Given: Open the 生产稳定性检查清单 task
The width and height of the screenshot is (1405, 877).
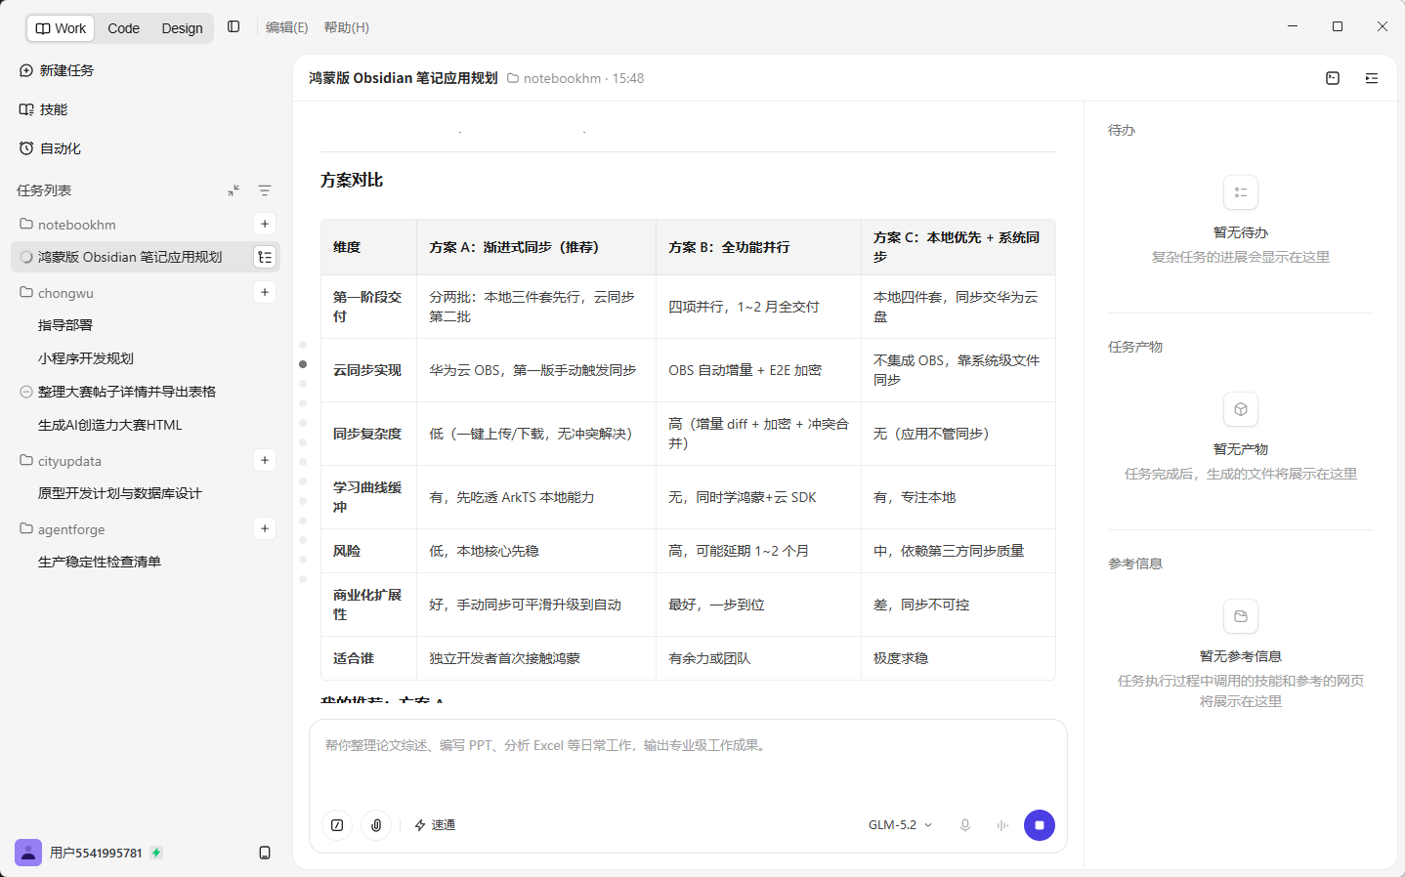Looking at the screenshot, I should click(x=100, y=562).
